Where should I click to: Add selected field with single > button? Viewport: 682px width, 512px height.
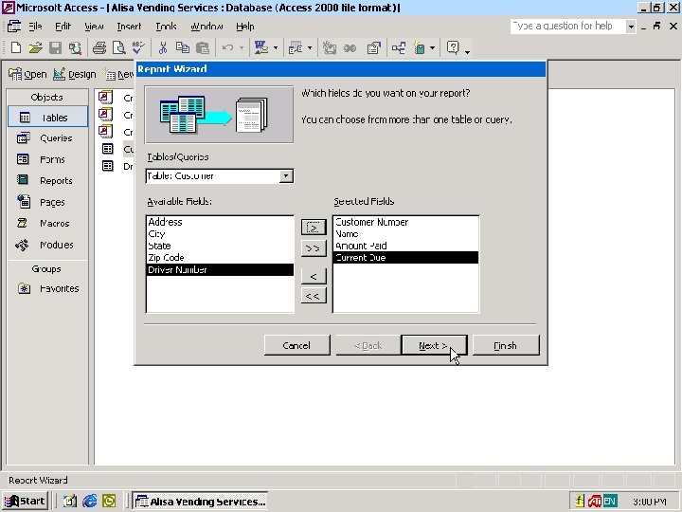[314, 228]
